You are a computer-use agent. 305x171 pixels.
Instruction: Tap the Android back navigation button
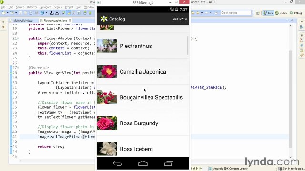(x=117, y=164)
